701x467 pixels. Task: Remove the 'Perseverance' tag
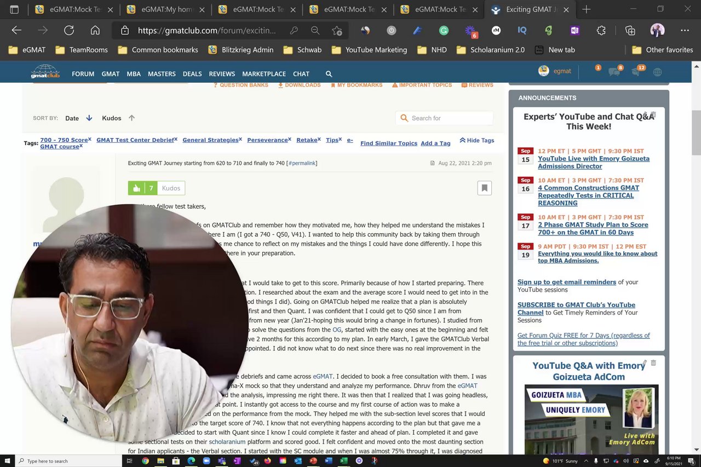point(290,139)
